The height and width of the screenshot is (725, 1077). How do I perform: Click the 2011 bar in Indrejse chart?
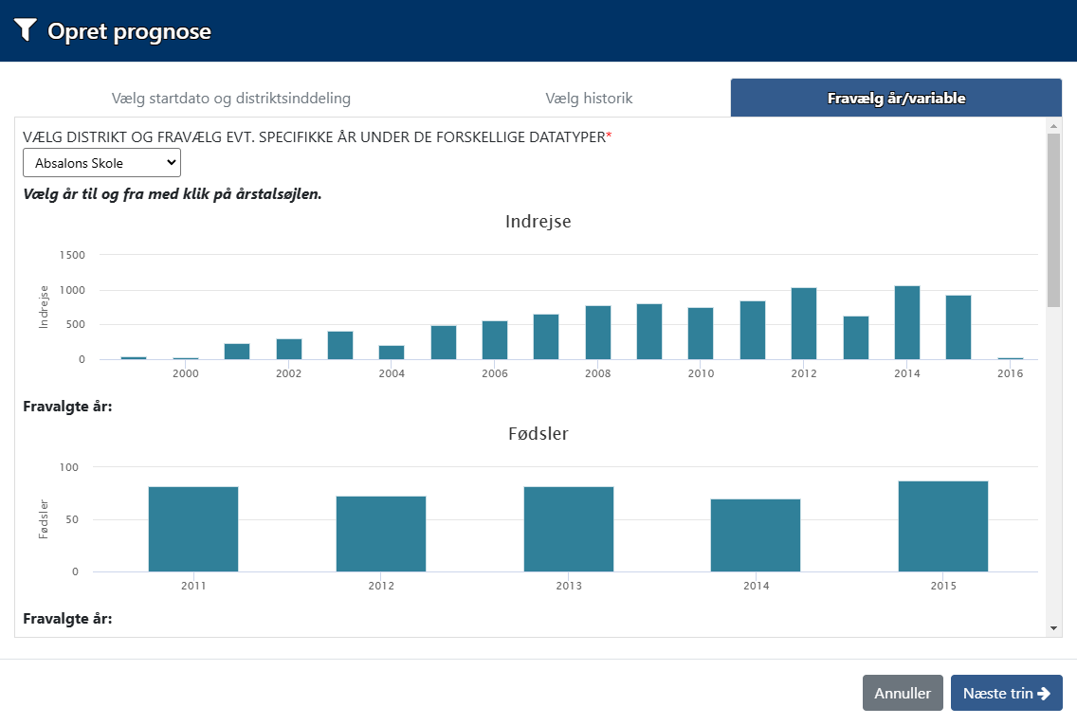(x=753, y=330)
